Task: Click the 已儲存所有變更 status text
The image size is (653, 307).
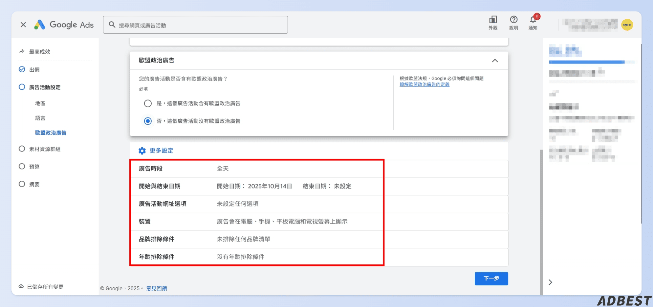Action: [x=45, y=287]
